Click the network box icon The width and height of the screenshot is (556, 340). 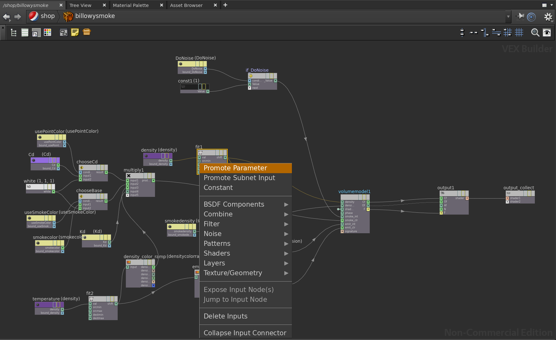[64, 32]
